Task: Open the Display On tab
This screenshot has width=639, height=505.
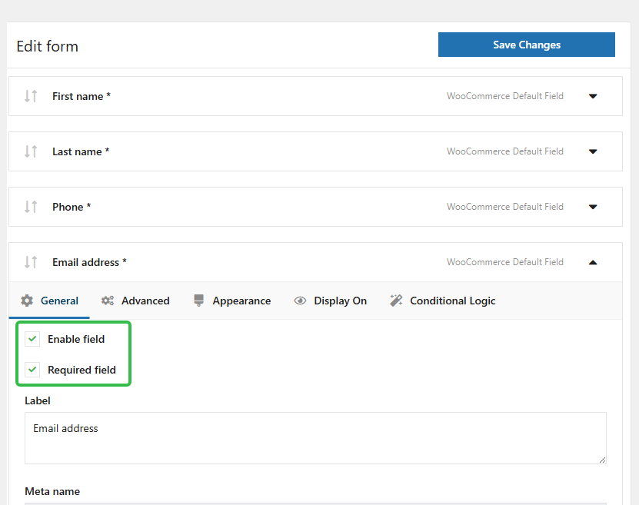Action: point(340,301)
